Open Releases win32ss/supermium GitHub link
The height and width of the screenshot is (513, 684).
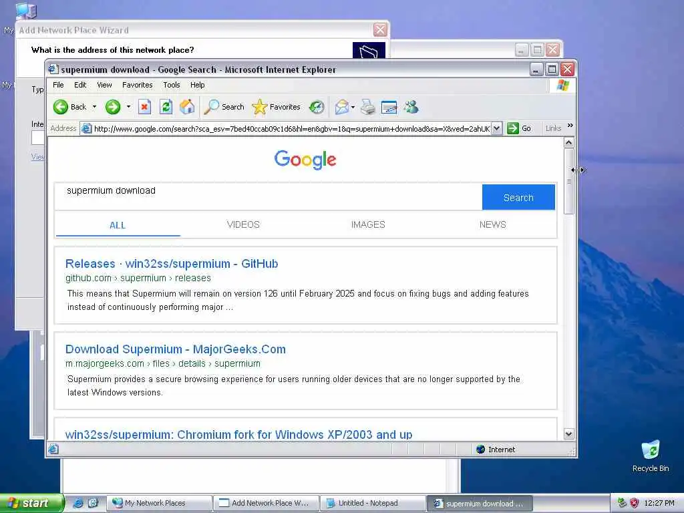172,263
